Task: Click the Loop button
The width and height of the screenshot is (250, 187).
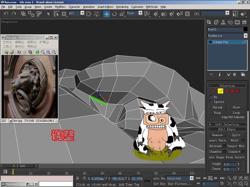Action: 236,113
